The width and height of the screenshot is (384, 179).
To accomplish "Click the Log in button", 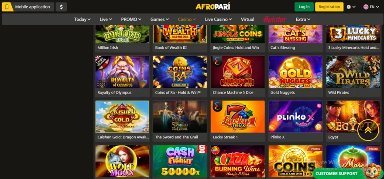I will click(304, 7).
